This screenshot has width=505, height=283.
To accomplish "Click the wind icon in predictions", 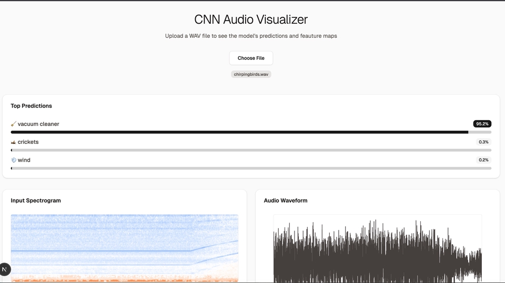I will (14, 160).
